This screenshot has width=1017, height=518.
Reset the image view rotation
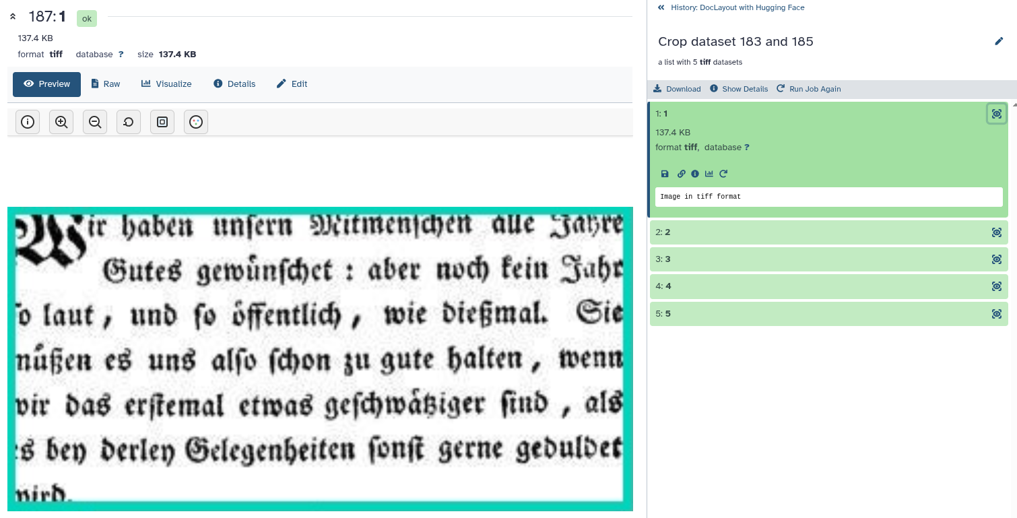(x=128, y=122)
